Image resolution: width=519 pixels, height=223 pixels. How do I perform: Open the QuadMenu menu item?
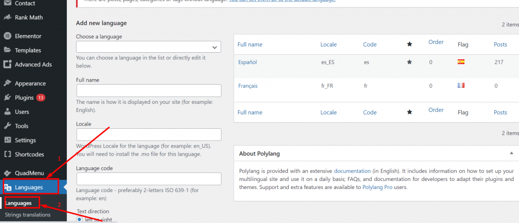click(x=29, y=173)
